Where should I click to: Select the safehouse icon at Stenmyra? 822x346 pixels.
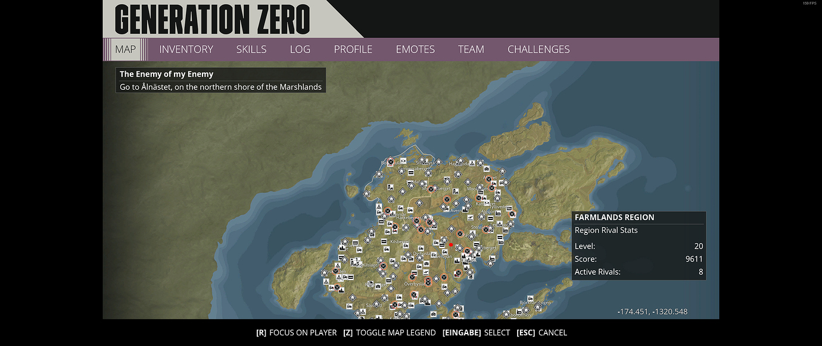[422, 159]
